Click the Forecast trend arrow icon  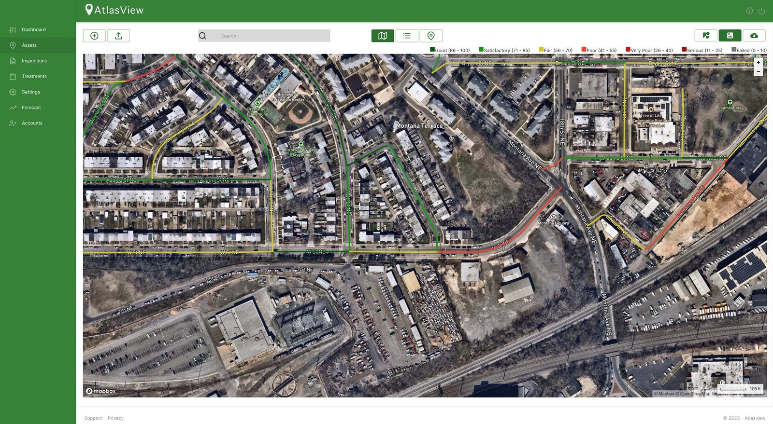coord(13,108)
